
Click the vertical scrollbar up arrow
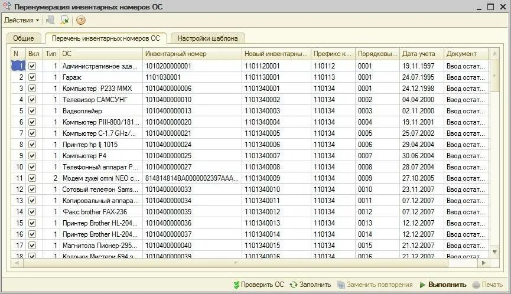(x=494, y=54)
